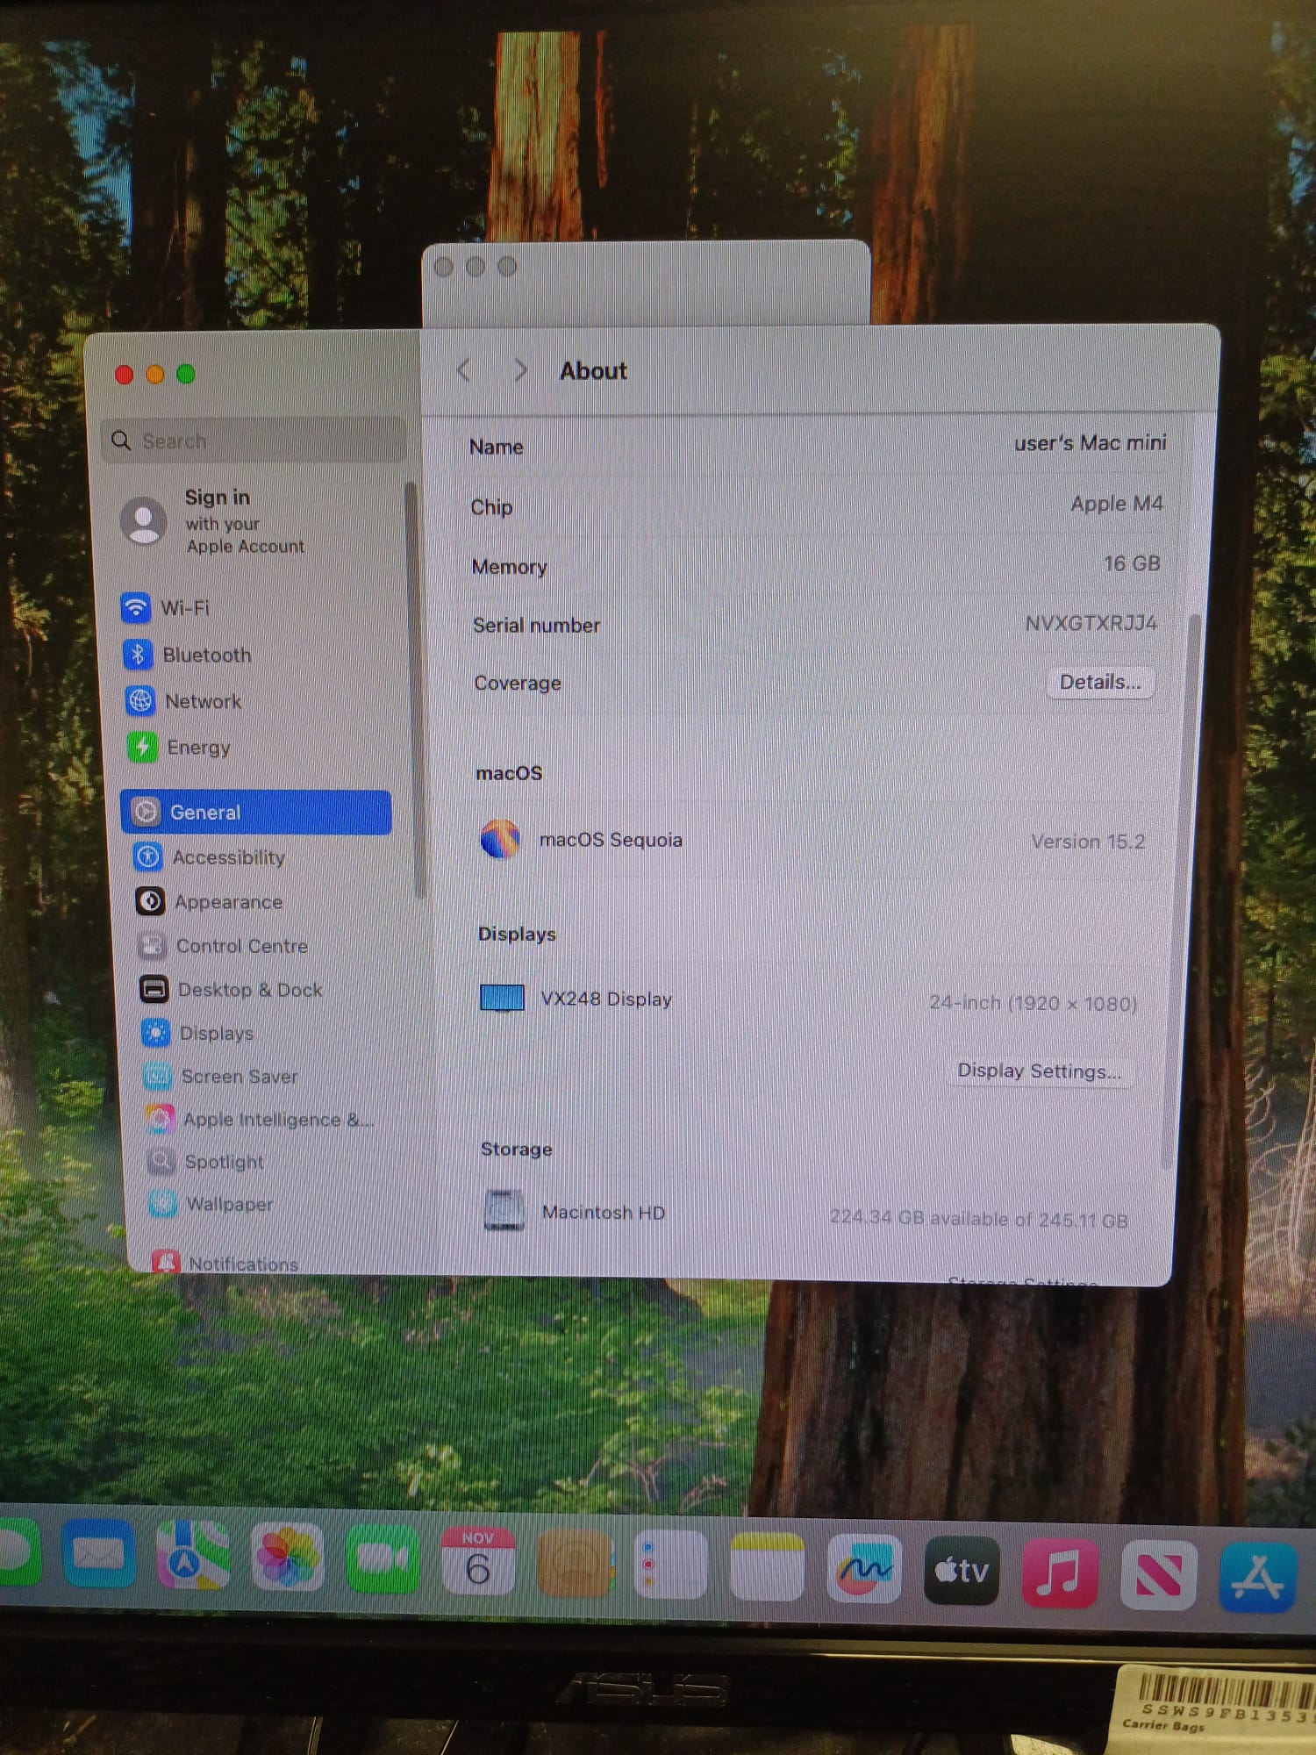The width and height of the screenshot is (1316, 1755).
Task: Open Music app in the Dock
Action: pos(1059,1572)
